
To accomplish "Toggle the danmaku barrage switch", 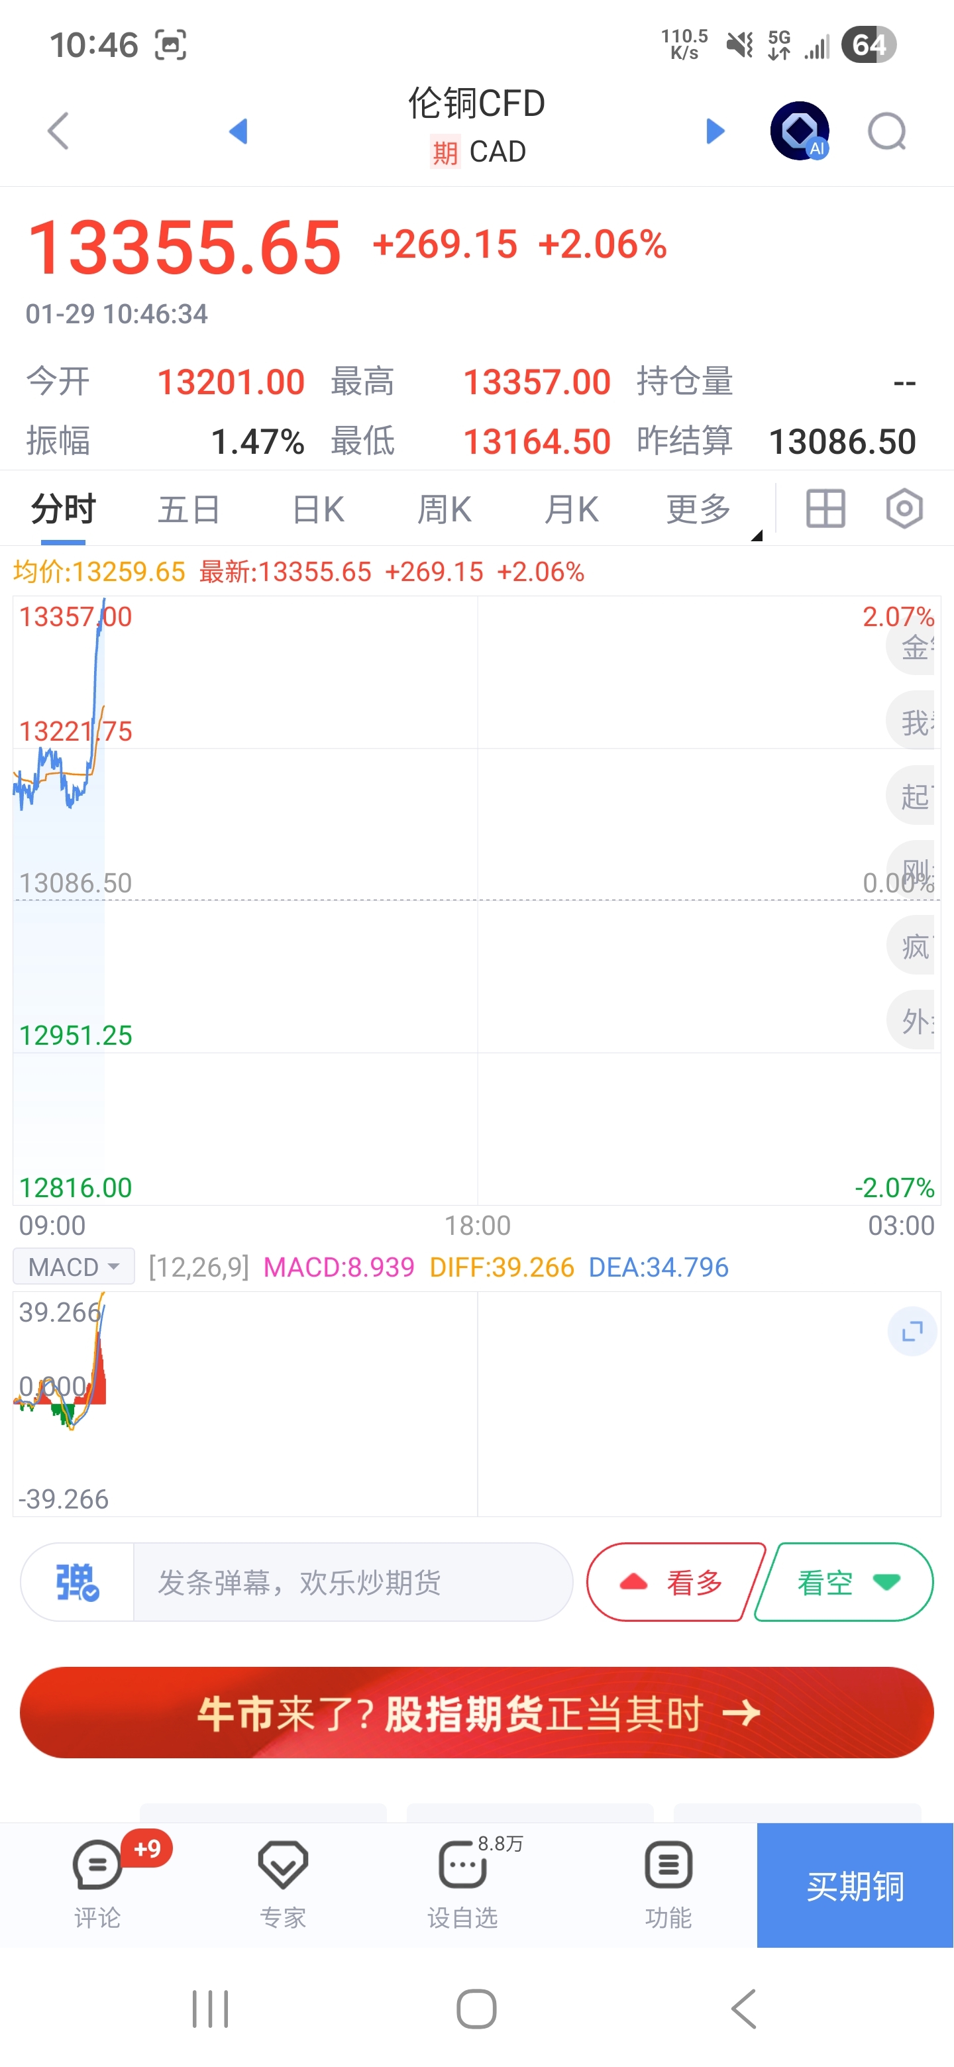I will point(77,1582).
